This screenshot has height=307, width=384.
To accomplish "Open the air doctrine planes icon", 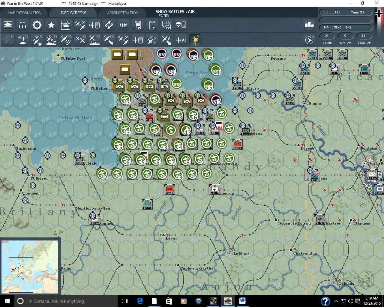I will [x=80, y=25].
